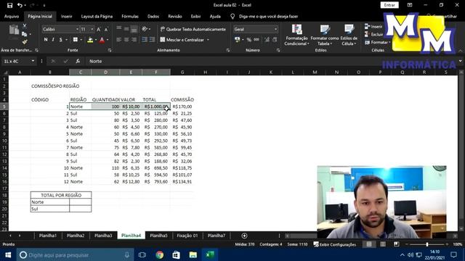The image size is (465, 261).
Task: Expand Mesclar e Centralizar dropdown arrow
Action: [x=209, y=40]
